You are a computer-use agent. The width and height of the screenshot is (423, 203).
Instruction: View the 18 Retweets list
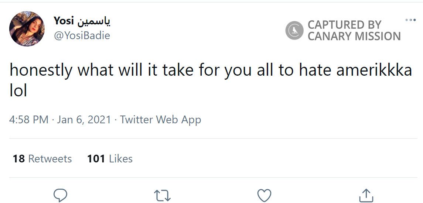tap(42, 159)
